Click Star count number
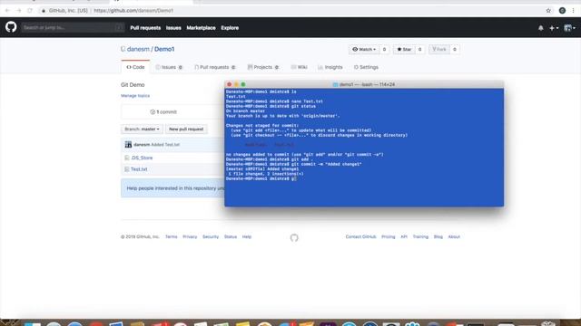This screenshot has width=581, height=326. point(419,49)
